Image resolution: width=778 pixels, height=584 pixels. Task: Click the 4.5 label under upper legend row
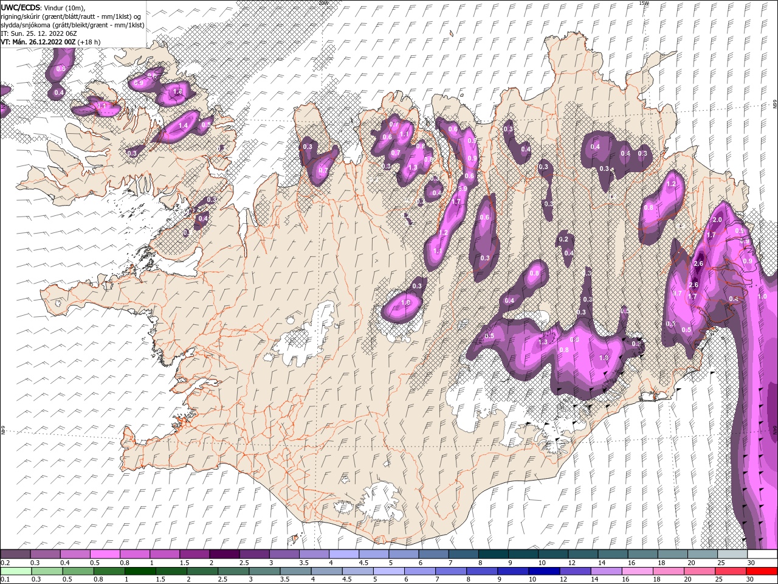click(x=363, y=563)
